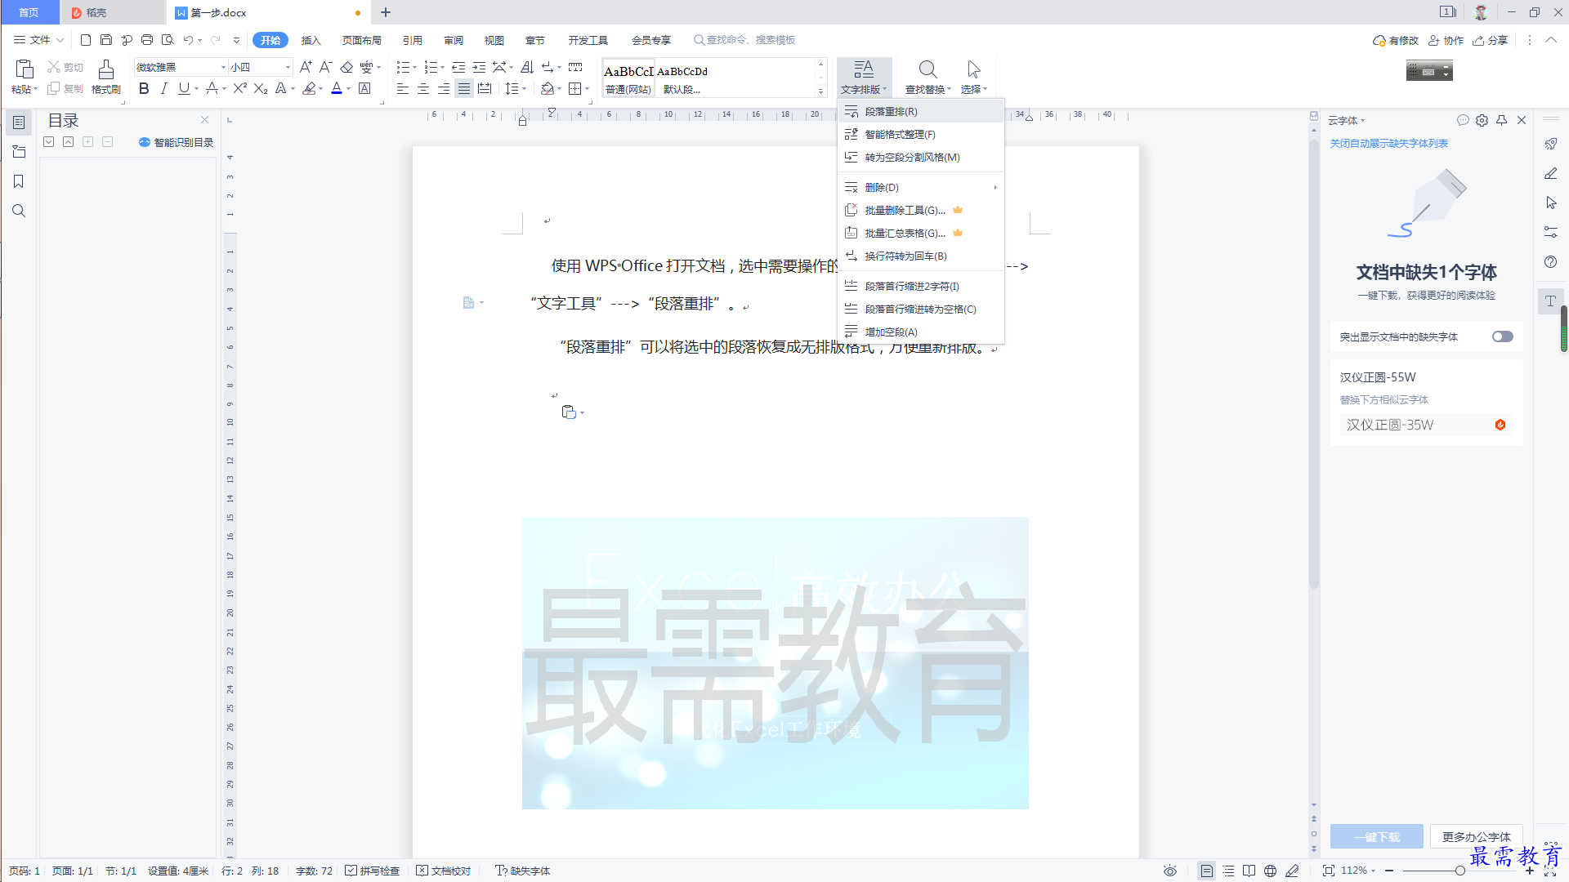Screen dimensions: 1569x882
Task: Click the eye protection mode icon
Action: click(1170, 871)
